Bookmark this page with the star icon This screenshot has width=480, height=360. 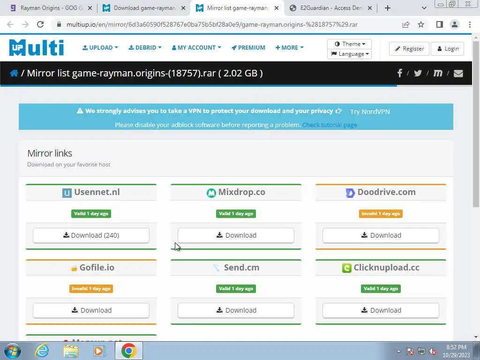[421, 24]
